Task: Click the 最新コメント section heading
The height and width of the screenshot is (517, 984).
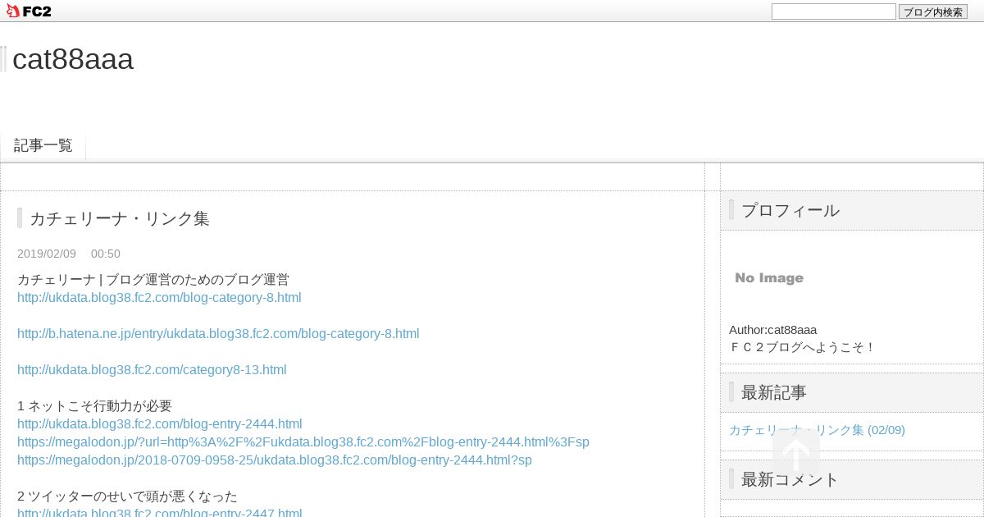Action: click(790, 479)
